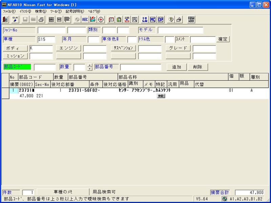Click the yellow help question mark icon
Viewport: 271px width, 203px height.
pyautogui.click(x=171, y=20)
